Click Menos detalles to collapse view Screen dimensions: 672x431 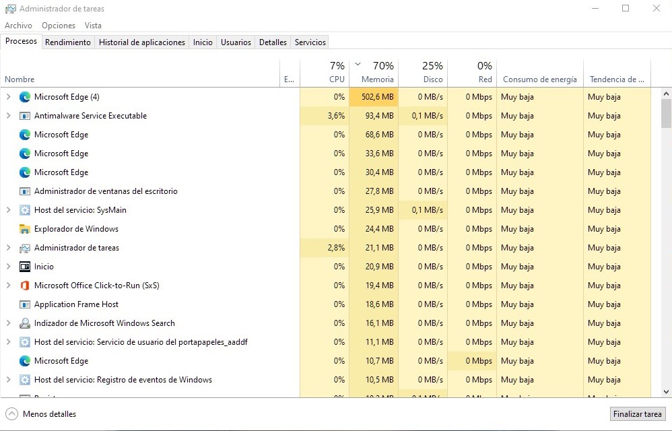(x=49, y=414)
